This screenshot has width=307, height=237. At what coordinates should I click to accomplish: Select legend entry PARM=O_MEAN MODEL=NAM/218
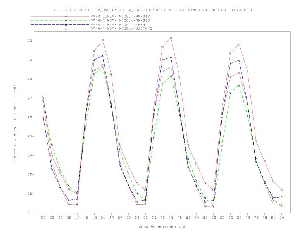pos(120,16)
